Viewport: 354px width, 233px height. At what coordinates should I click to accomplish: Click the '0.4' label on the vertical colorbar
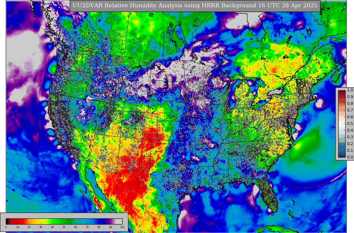coord(350,130)
